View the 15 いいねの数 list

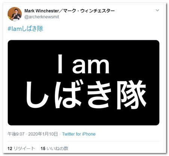click(54, 148)
